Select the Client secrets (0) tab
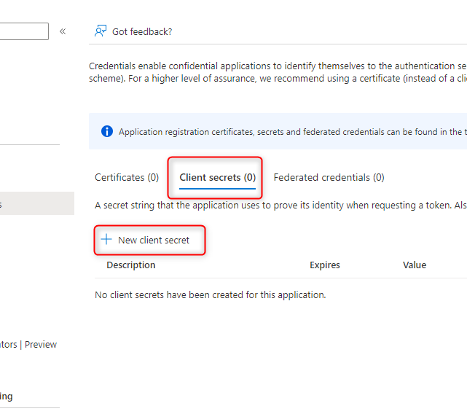Viewport: 467px width, 414px height. point(217,177)
